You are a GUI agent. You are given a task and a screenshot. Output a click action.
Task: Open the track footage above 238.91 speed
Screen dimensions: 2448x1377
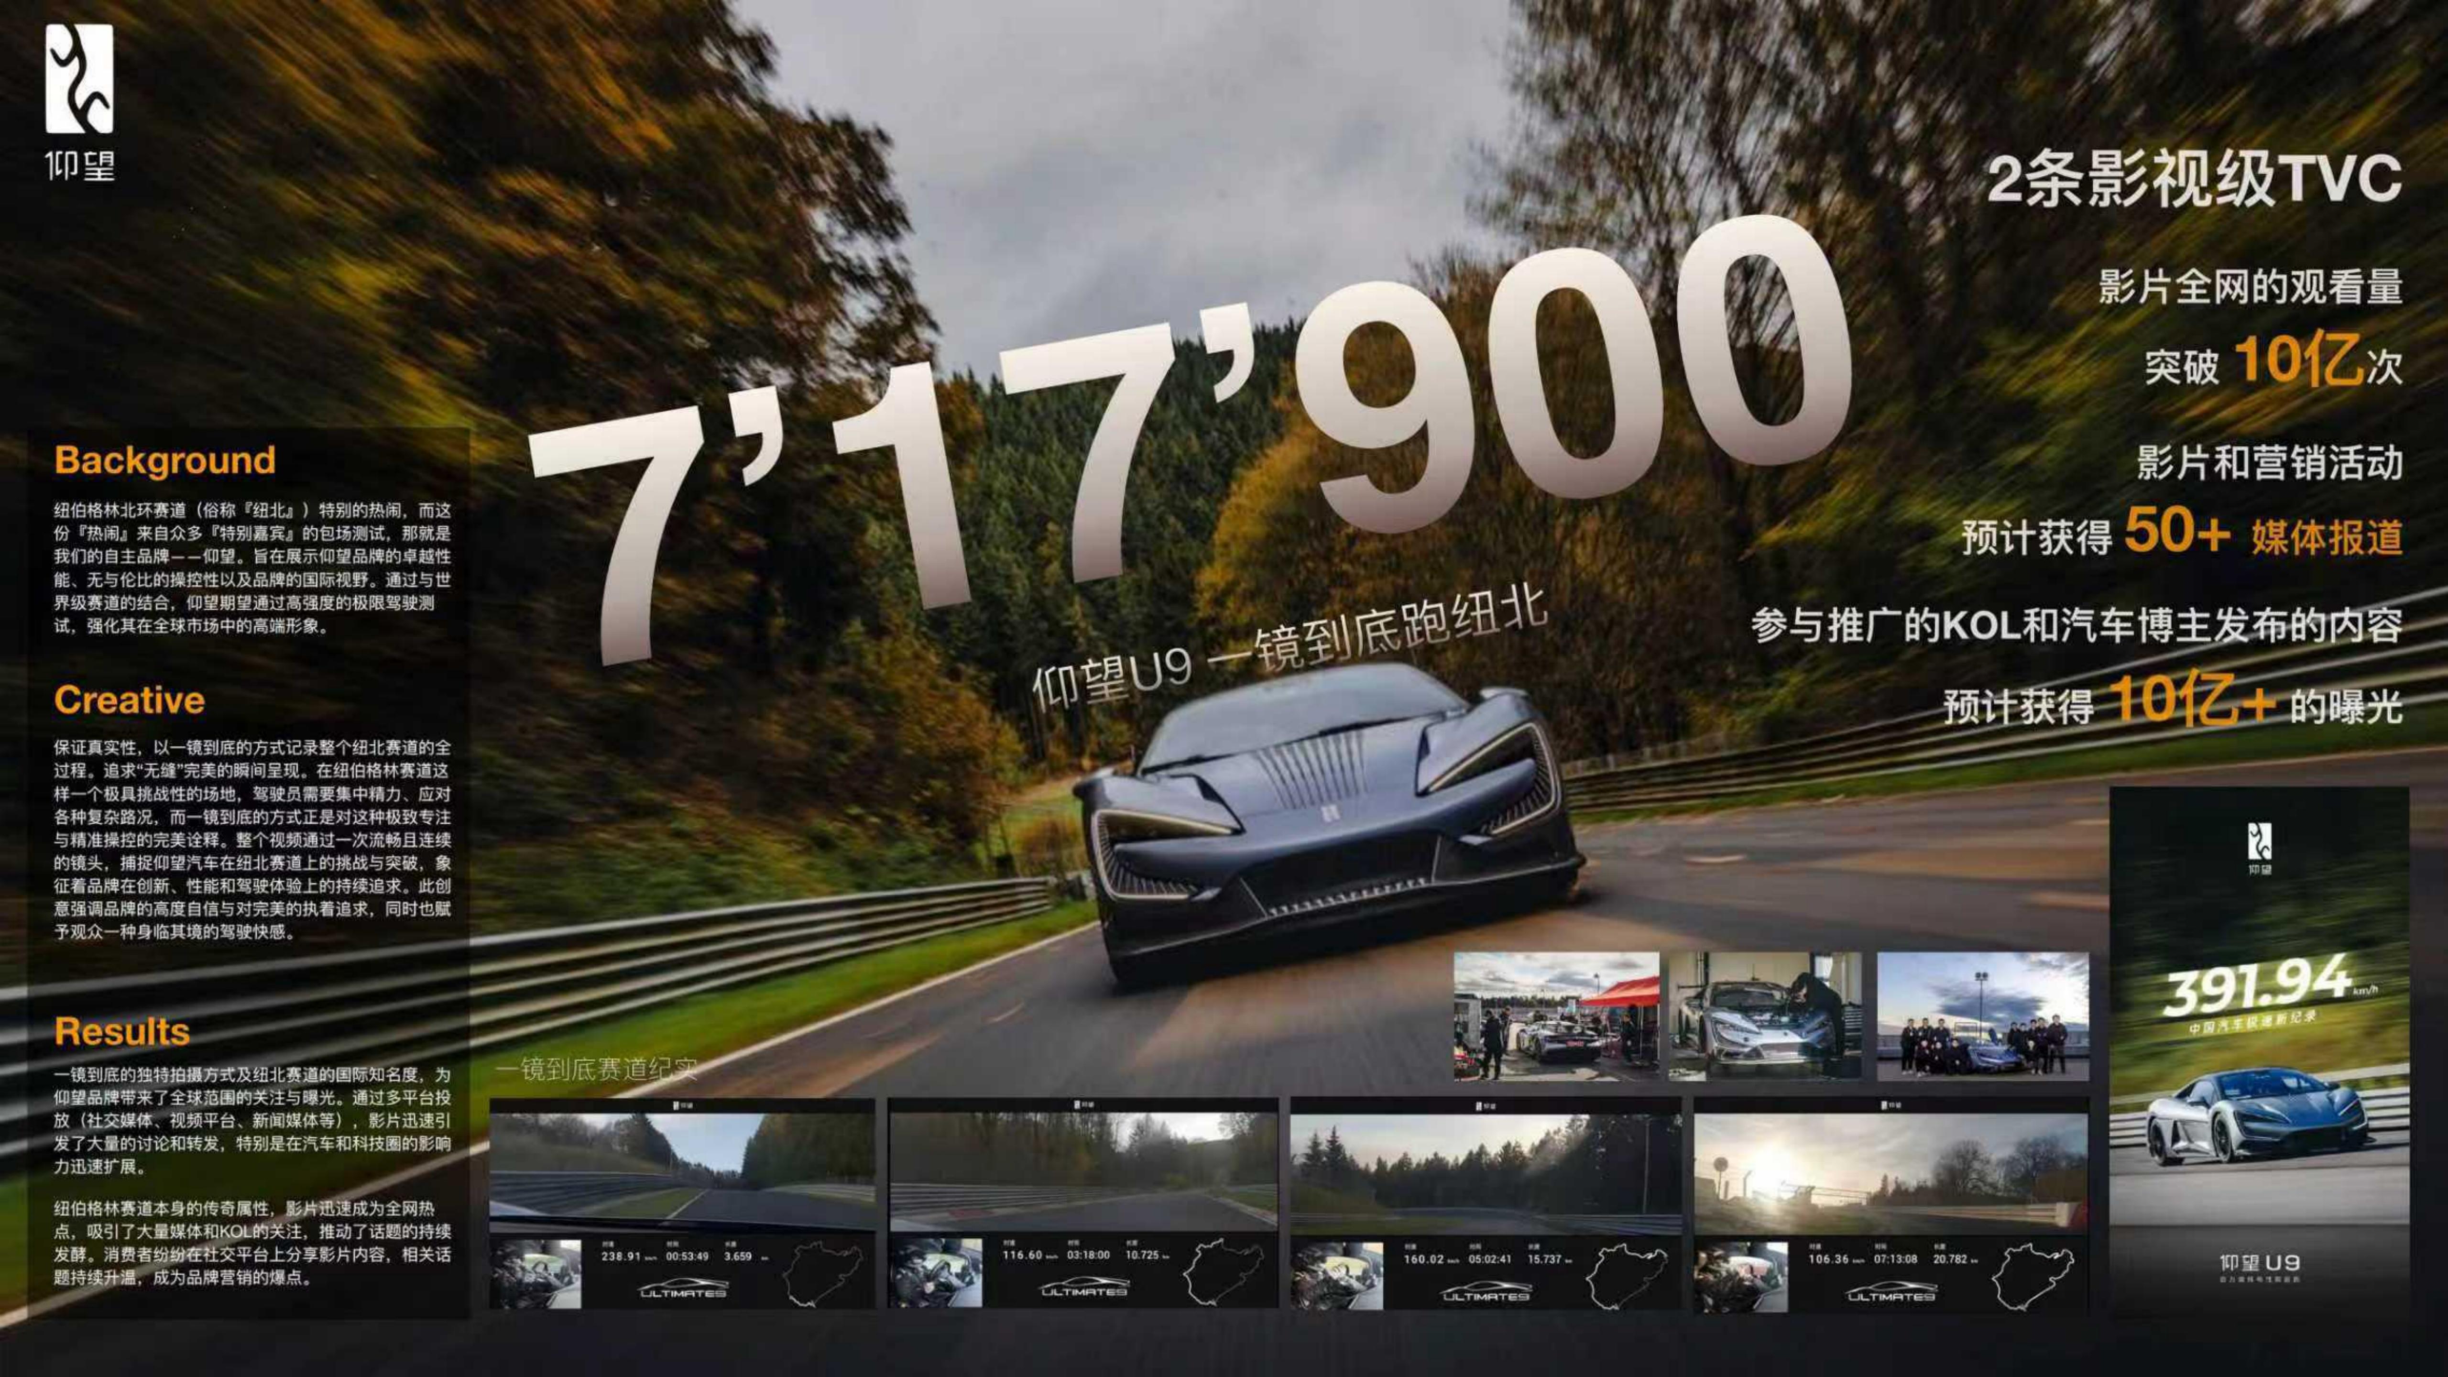click(682, 1172)
